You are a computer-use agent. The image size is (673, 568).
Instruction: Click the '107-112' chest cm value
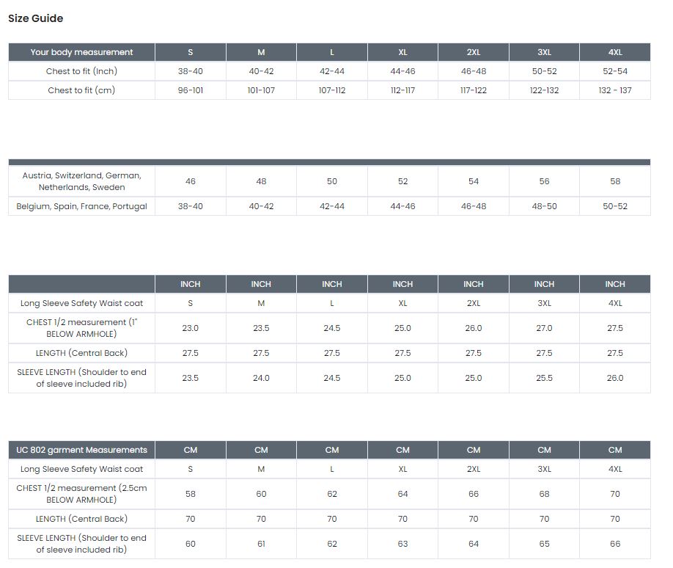332,90
